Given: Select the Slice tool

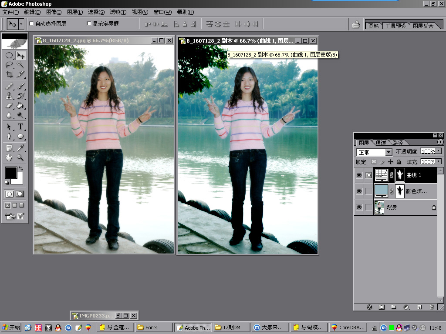Looking at the screenshot, I should (x=20, y=74).
